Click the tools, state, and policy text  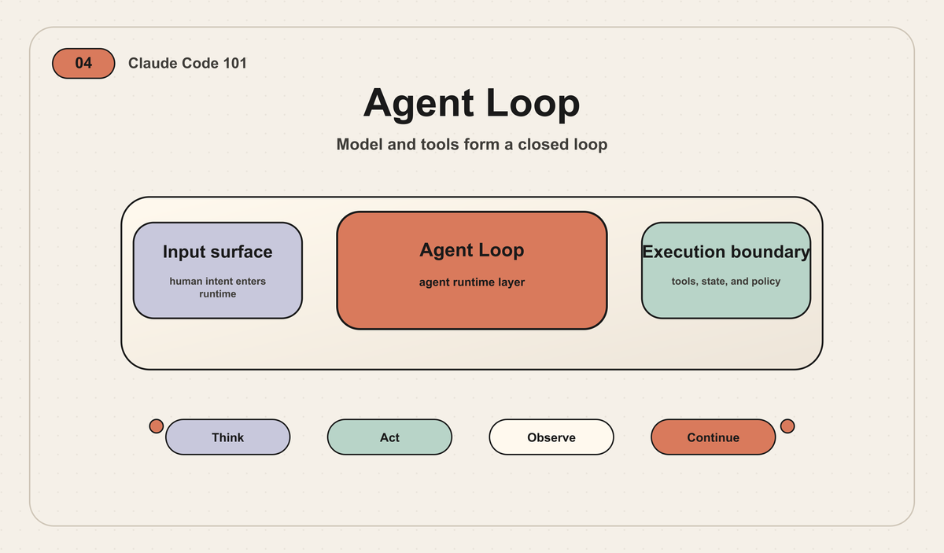pyautogui.click(x=726, y=281)
